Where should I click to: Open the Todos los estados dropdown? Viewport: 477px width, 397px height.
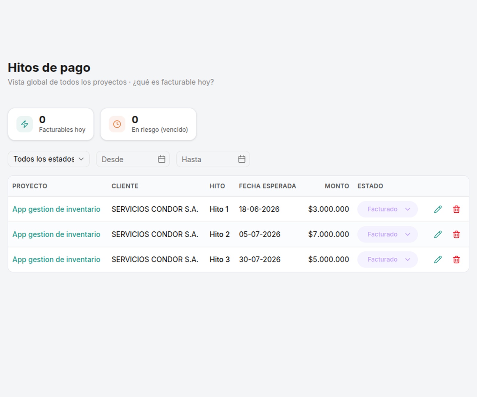coord(49,159)
